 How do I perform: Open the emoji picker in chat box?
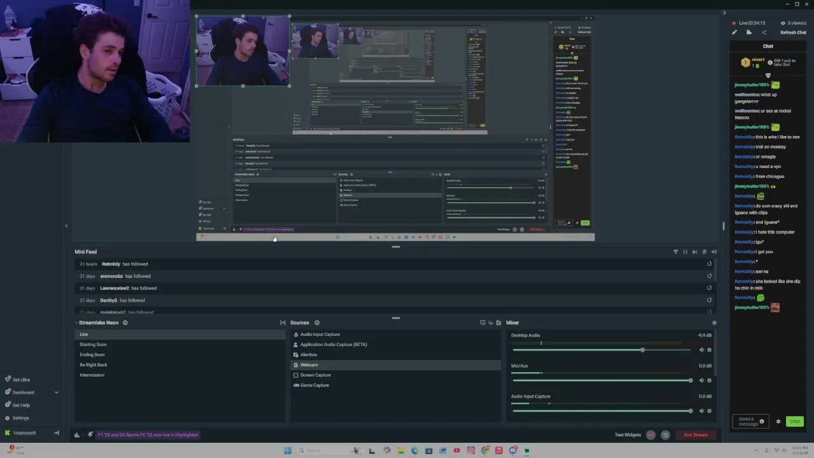pyautogui.click(x=762, y=422)
